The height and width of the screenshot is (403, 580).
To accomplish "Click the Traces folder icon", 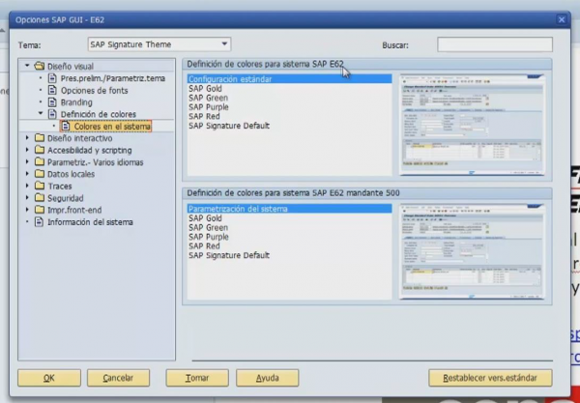I will click(x=40, y=186).
